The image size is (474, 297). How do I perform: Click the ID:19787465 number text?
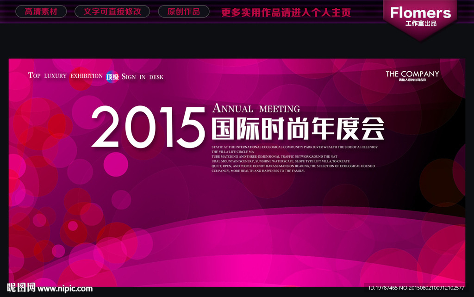[383, 288]
